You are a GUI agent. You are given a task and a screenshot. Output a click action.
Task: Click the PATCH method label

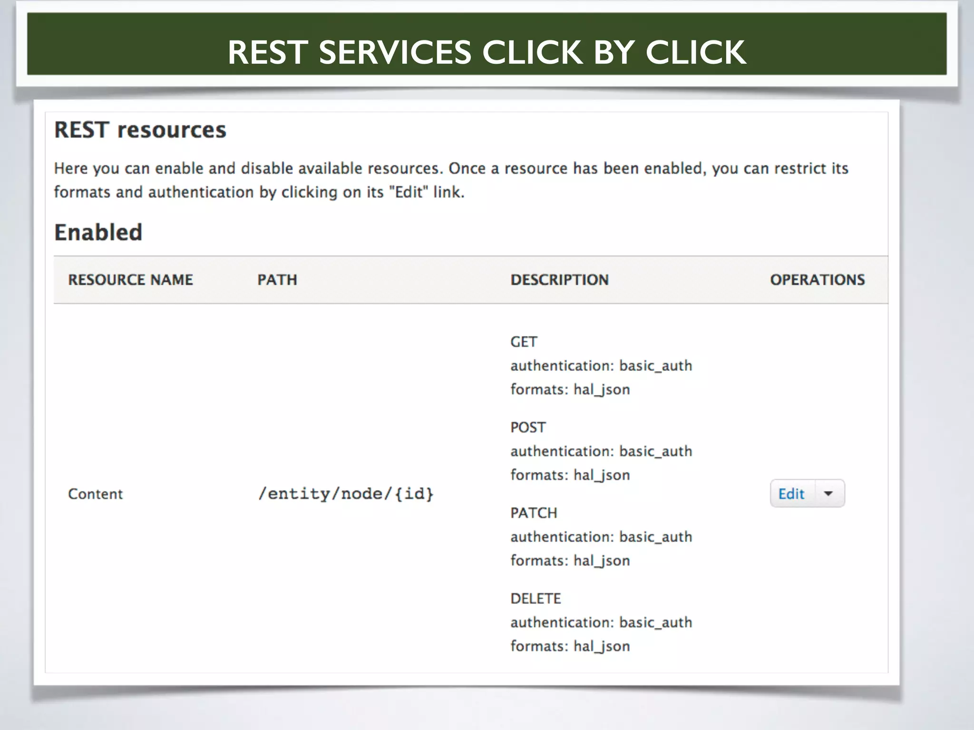(534, 513)
